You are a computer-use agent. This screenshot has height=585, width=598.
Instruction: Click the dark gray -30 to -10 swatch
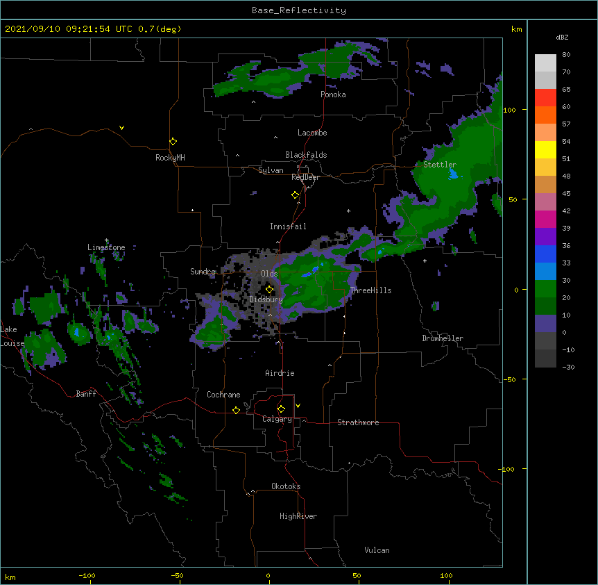click(x=545, y=359)
